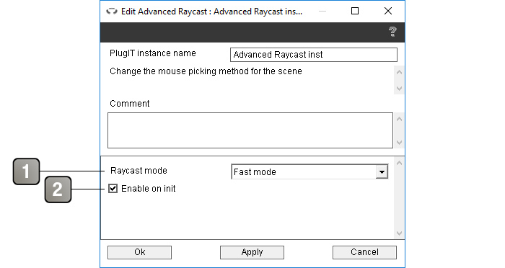Click inside the Comment text box

click(250, 130)
